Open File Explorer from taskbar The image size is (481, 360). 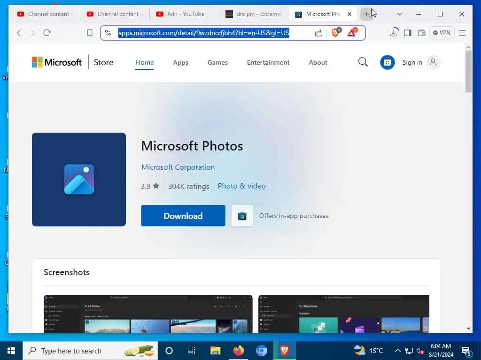[x=215, y=351]
